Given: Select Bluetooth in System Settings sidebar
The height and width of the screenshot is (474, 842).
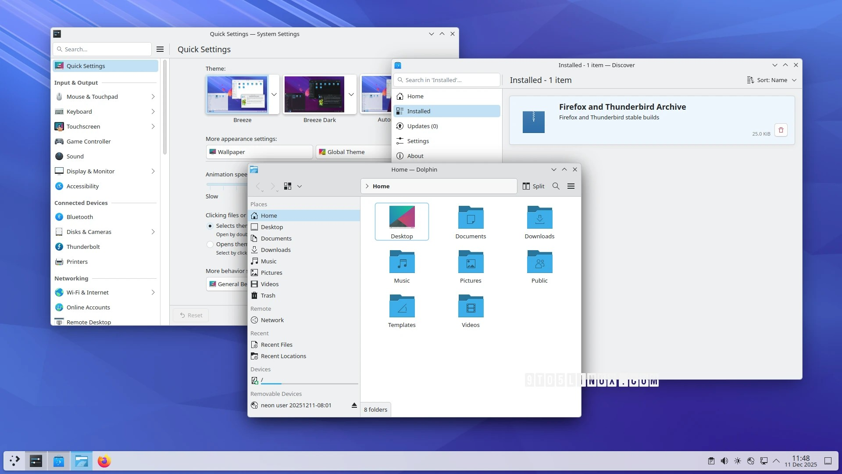Looking at the screenshot, I should point(80,217).
